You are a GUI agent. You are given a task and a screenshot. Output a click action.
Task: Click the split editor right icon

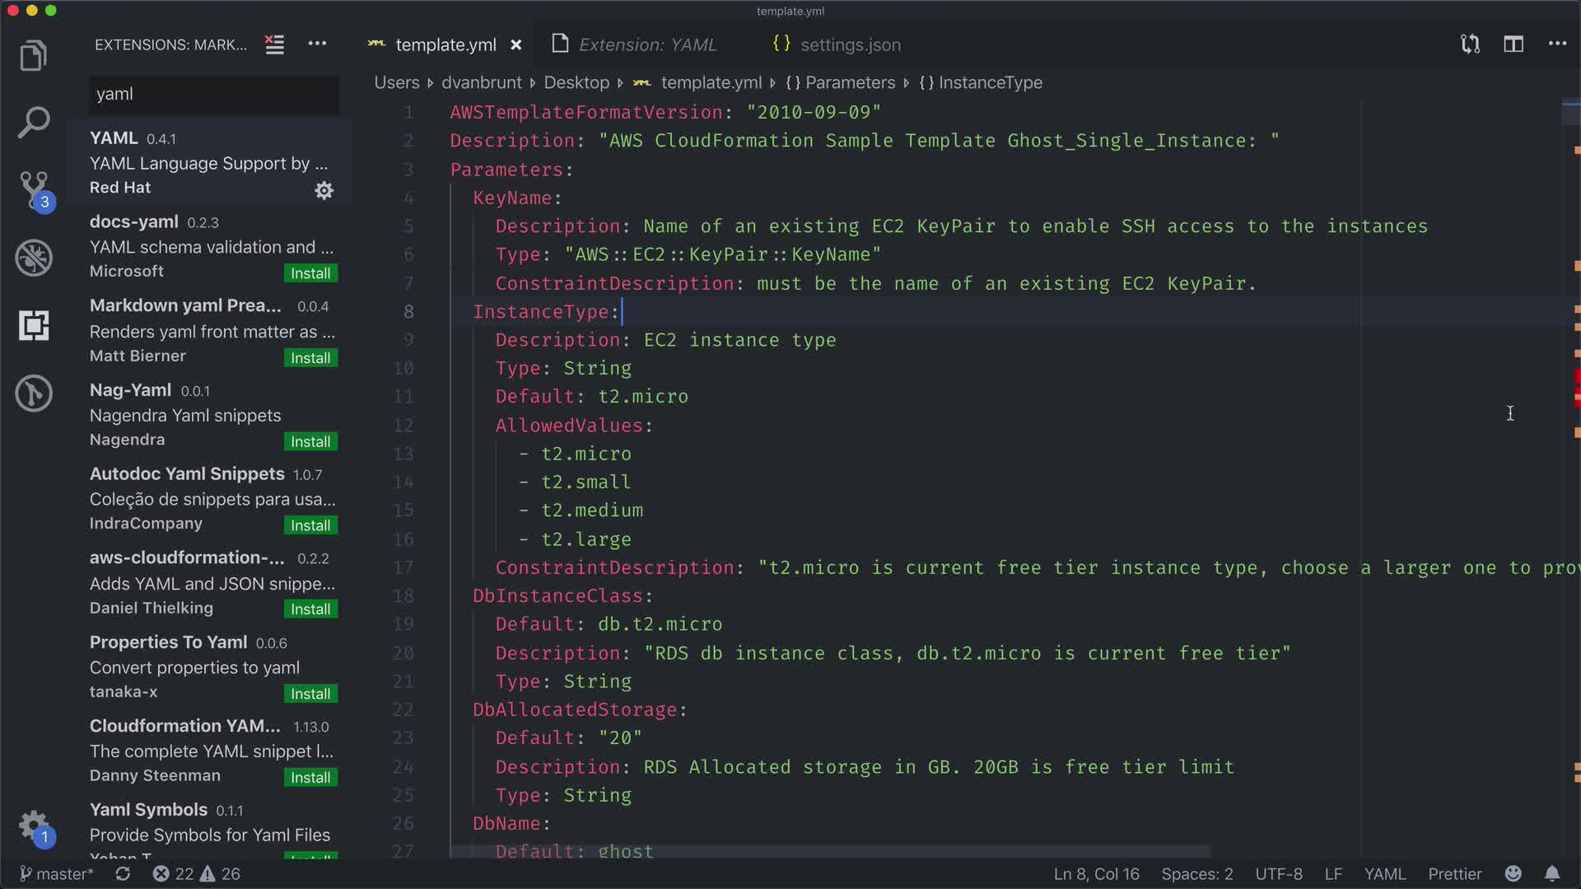pyautogui.click(x=1513, y=44)
